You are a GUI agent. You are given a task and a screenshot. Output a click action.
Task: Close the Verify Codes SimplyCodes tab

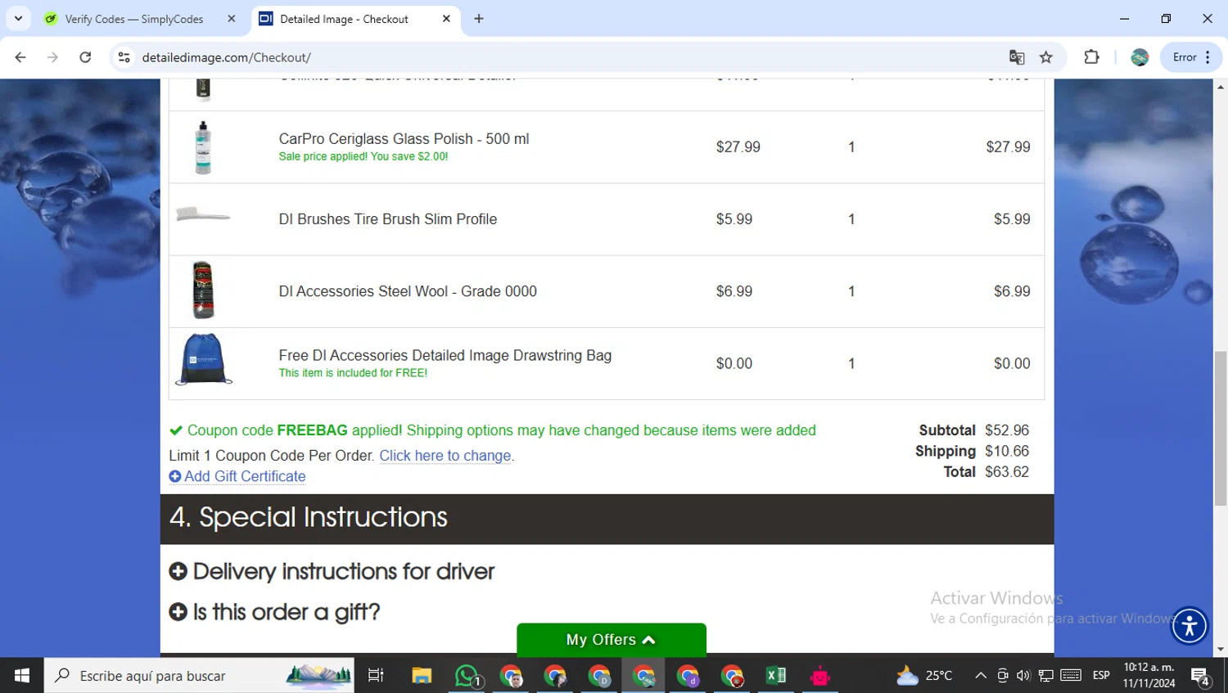click(x=232, y=19)
